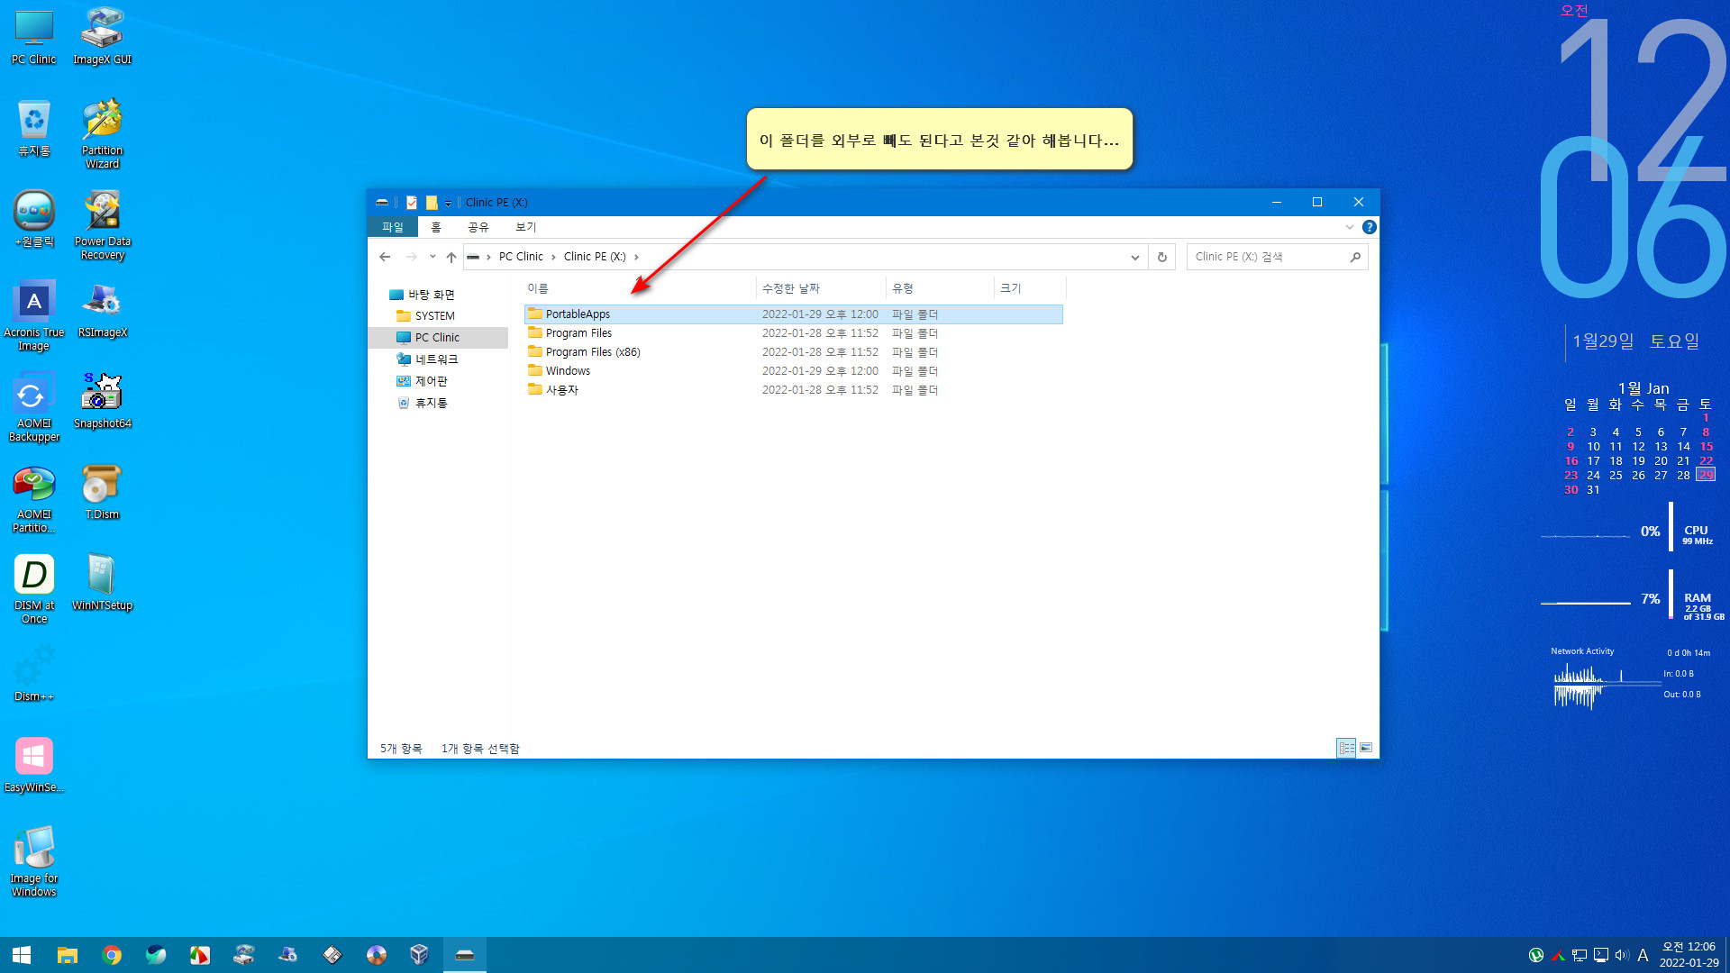Click the Explorer help question mark icon

point(1369,227)
